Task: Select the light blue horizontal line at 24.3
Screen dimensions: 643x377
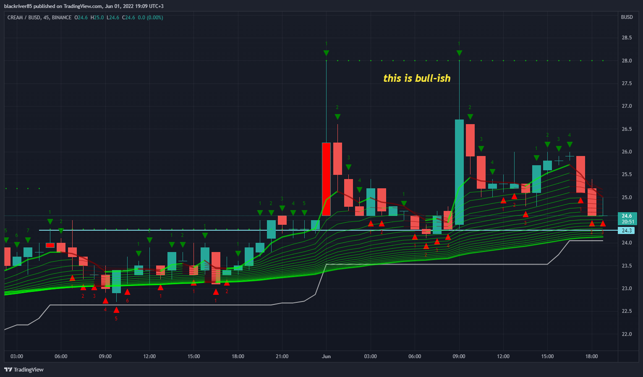Action: click(x=328, y=230)
